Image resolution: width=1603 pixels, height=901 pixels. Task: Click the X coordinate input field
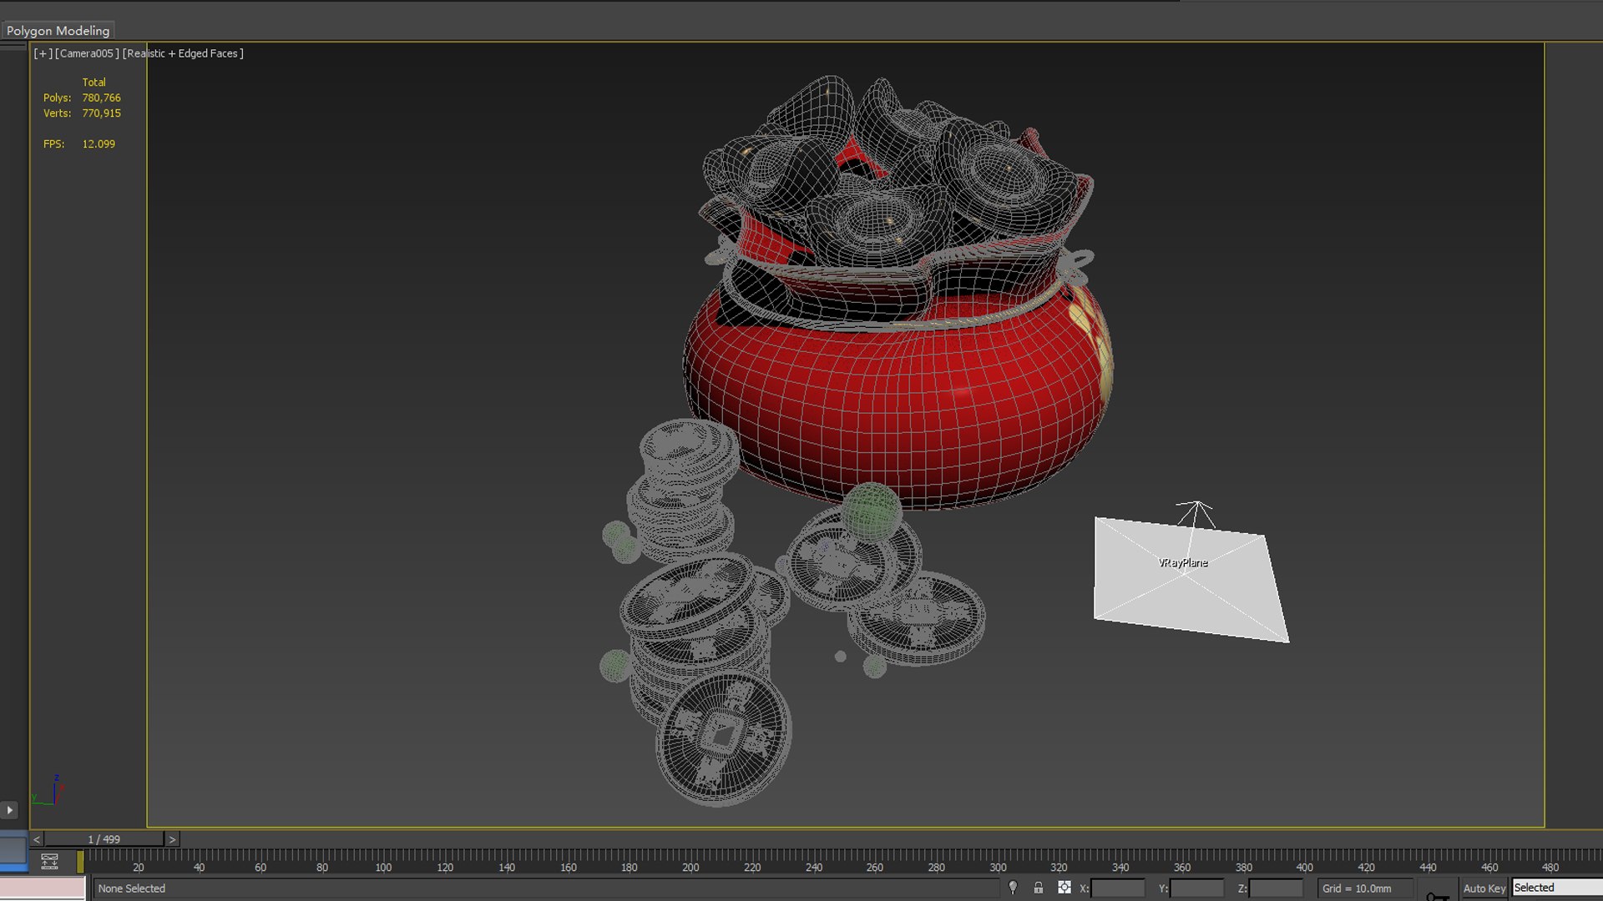(1117, 888)
